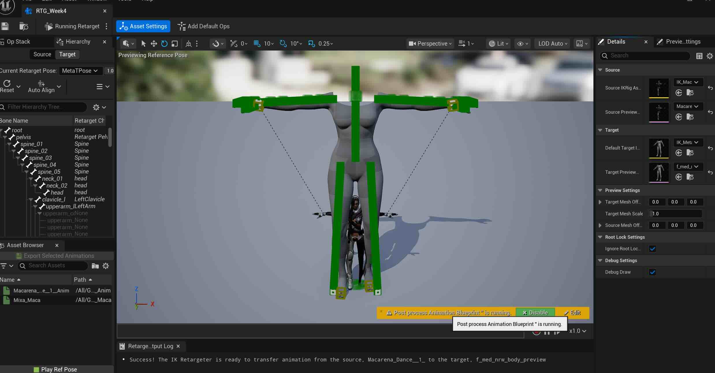Click the Save asset icon
The image size is (715, 373).
click(5, 26)
